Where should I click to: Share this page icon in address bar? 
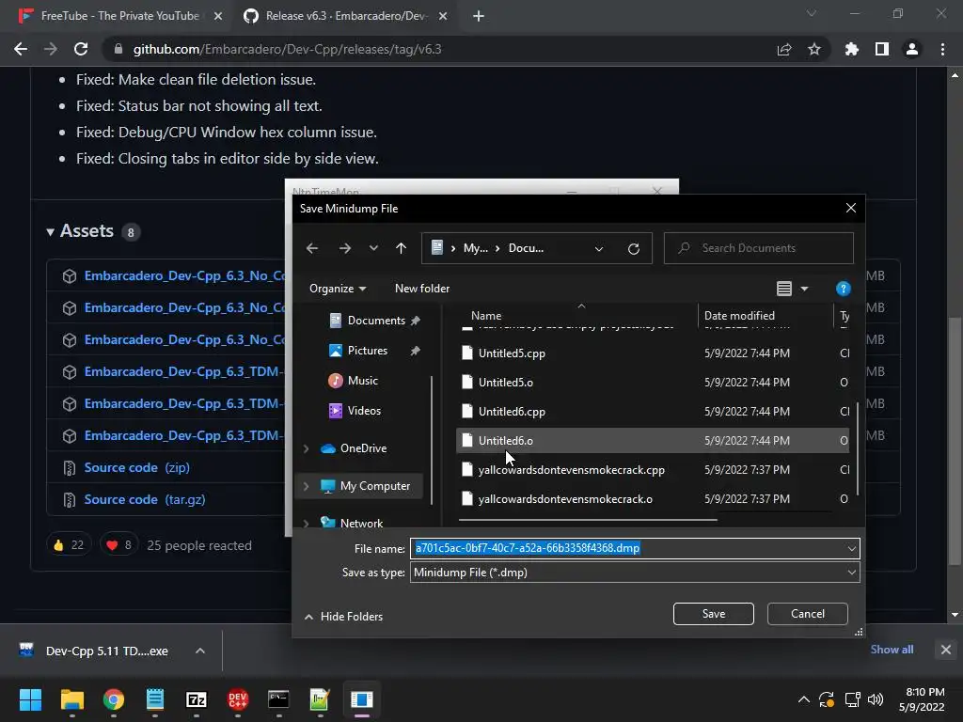784,49
